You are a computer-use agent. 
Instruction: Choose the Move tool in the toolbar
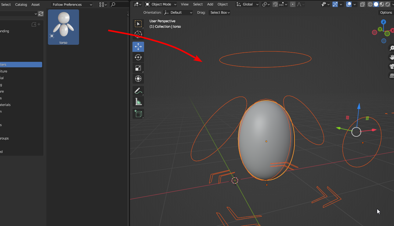click(x=138, y=47)
